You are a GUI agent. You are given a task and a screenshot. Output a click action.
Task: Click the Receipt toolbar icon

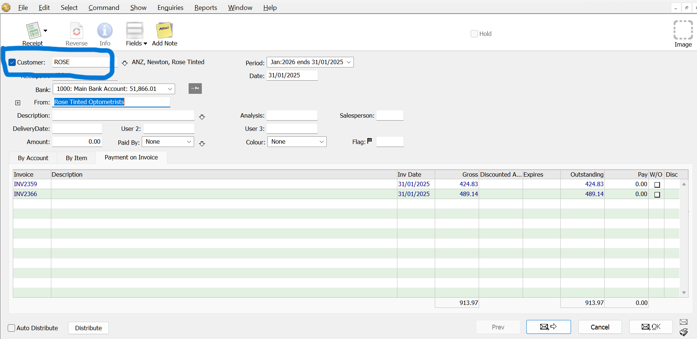(x=33, y=30)
